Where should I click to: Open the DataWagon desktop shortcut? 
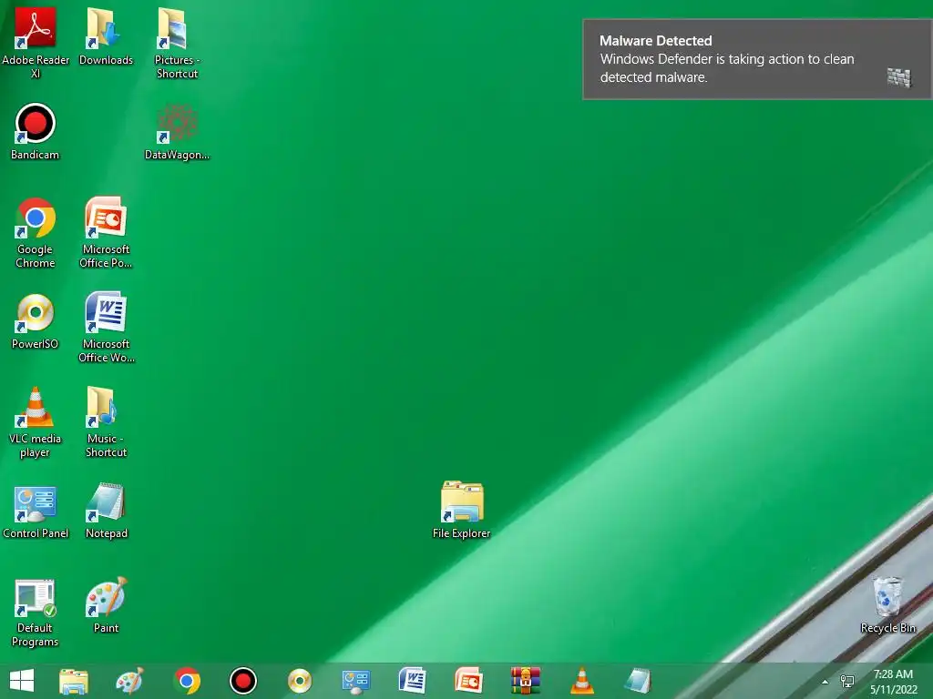[x=177, y=132]
